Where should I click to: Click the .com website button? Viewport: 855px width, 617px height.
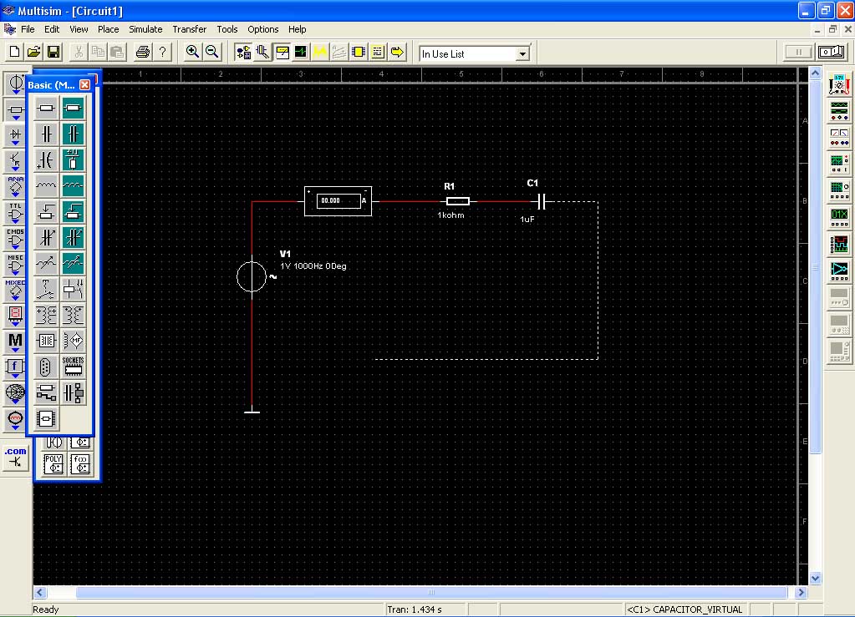point(15,458)
